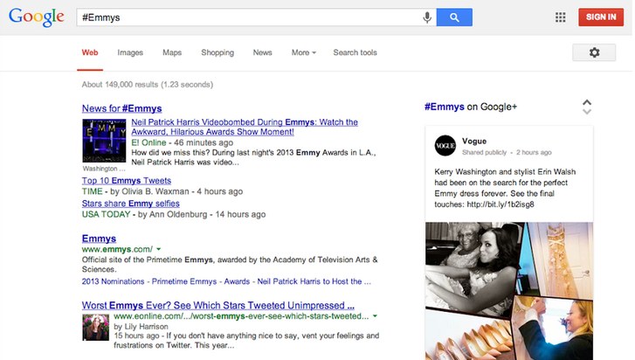The image size is (635, 360).
Task: Switch to the News tab
Action: (262, 53)
